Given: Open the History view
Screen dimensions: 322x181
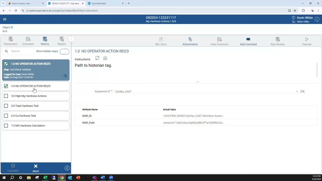Looking at the screenshot, I should click(x=45, y=41).
